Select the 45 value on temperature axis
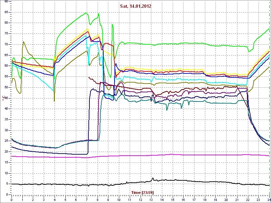The image size is (271, 203). 6,98
